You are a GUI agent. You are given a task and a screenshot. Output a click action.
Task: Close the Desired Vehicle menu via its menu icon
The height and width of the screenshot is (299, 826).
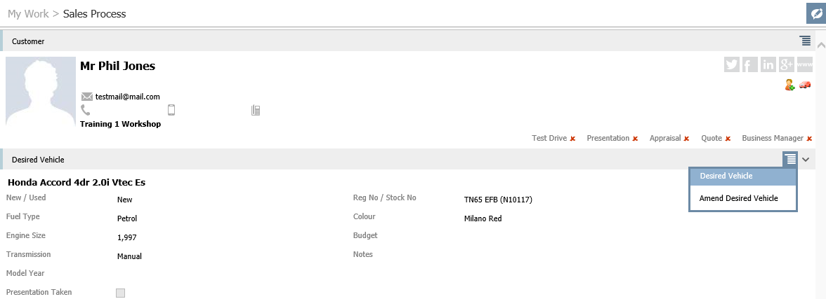tap(790, 160)
